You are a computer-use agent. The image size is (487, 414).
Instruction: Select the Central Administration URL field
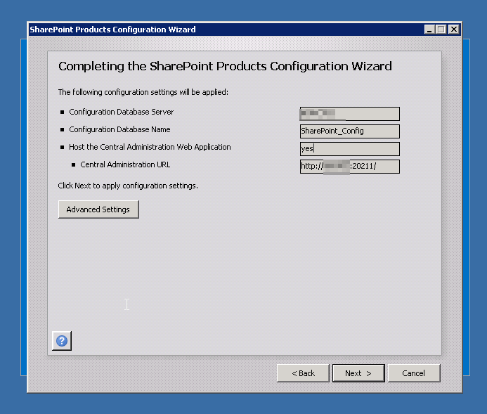[x=350, y=167]
